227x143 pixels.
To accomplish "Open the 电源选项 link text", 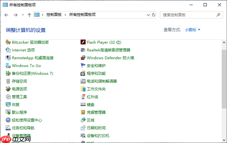I will 19,89.
